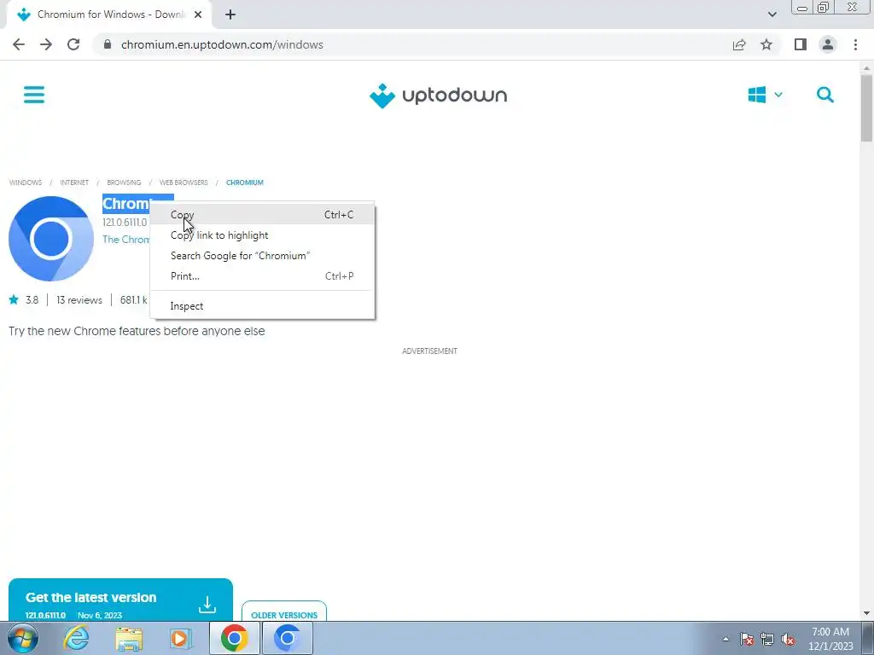Launch Internet Explorer from the taskbar

pos(76,638)
